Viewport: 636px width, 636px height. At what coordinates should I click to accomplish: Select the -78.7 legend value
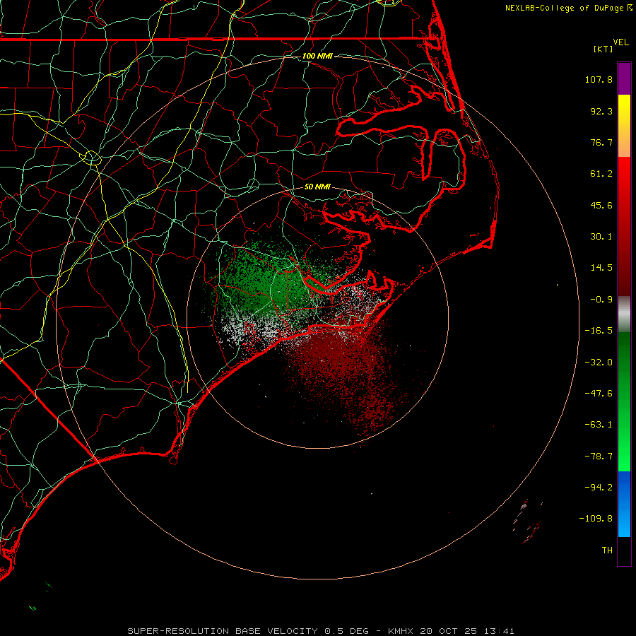(x=599, y=457)
